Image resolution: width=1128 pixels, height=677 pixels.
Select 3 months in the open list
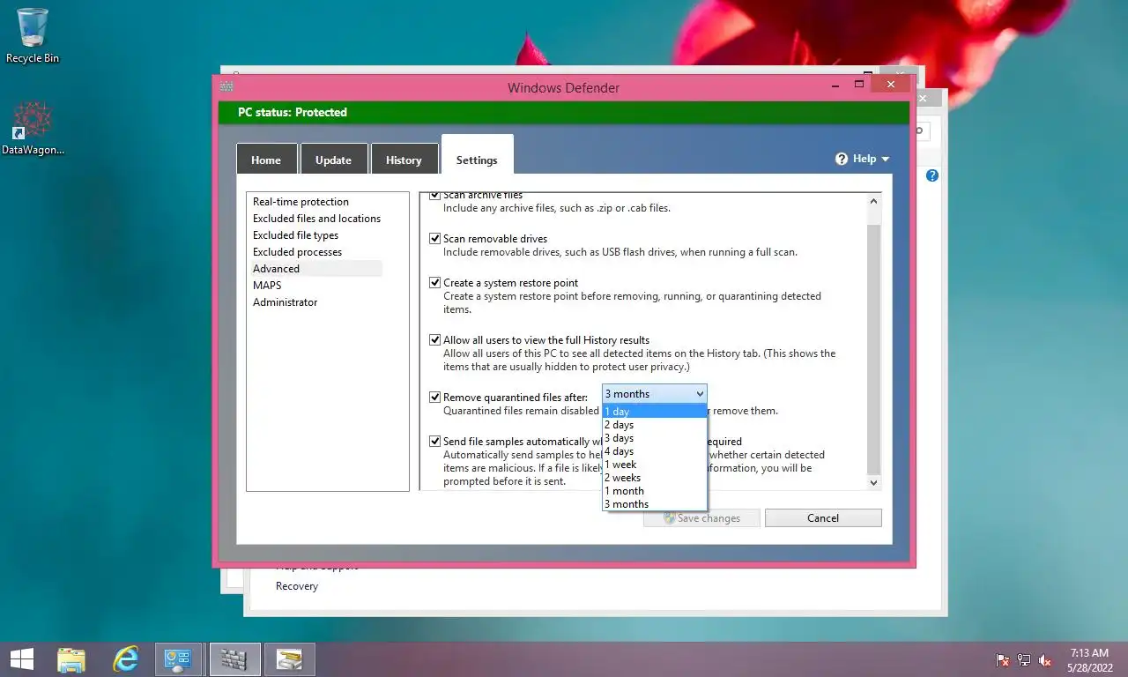(654, 504)
